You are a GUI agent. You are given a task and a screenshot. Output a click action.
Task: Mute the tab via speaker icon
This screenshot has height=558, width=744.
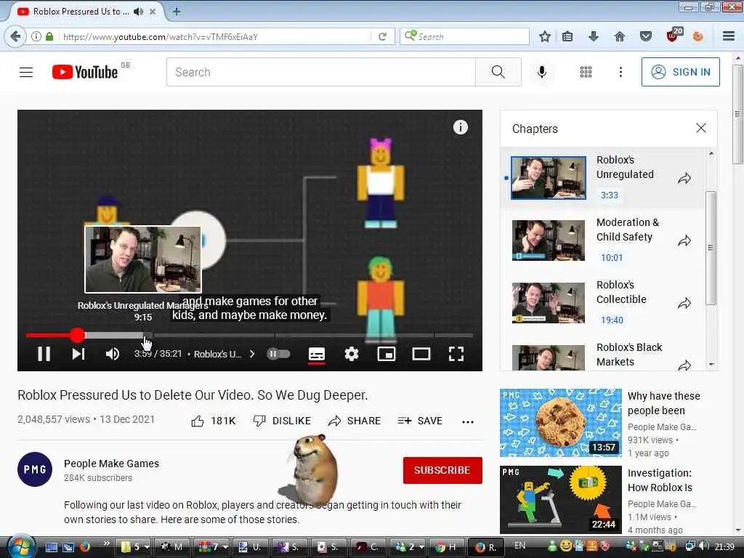point(138,12)
